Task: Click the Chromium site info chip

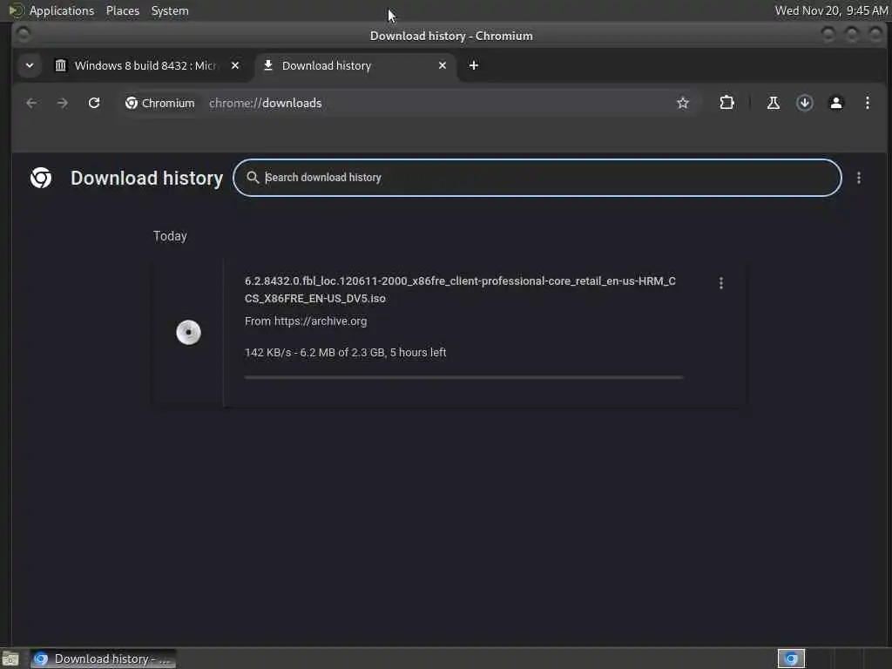Action: coord(160,103)
